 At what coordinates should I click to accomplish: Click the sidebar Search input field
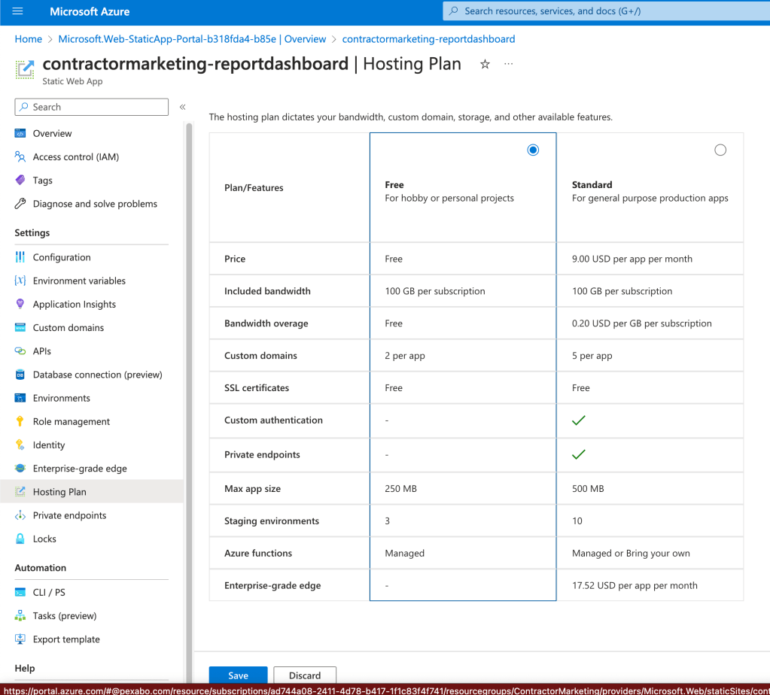coord(92,107)
